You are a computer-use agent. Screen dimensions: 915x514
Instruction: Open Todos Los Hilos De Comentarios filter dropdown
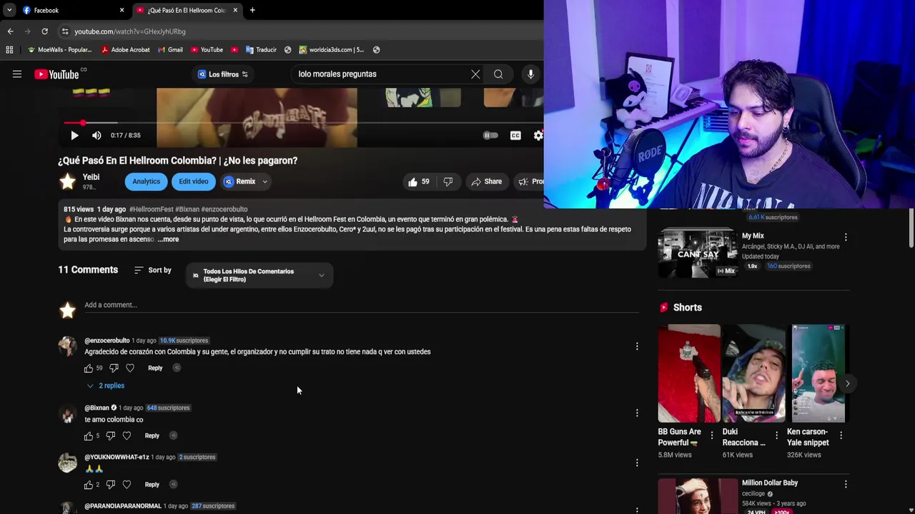click(x=259, y=276)
